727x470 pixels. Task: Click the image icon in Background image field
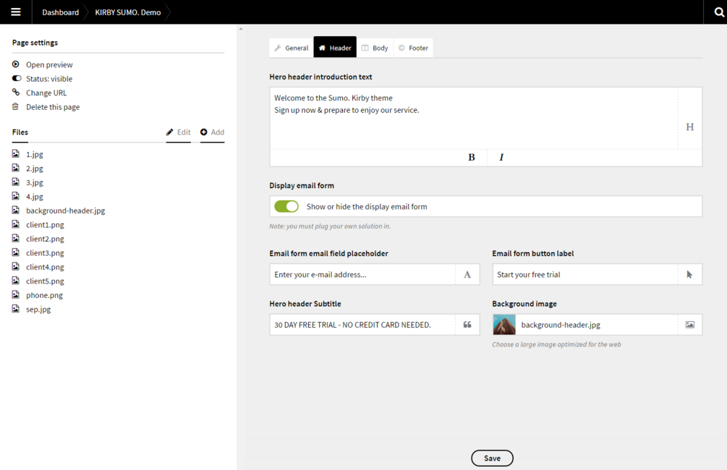pyautogui.click(x=689, y=325)
